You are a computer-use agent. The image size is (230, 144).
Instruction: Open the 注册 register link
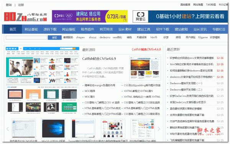click(21, 5)
